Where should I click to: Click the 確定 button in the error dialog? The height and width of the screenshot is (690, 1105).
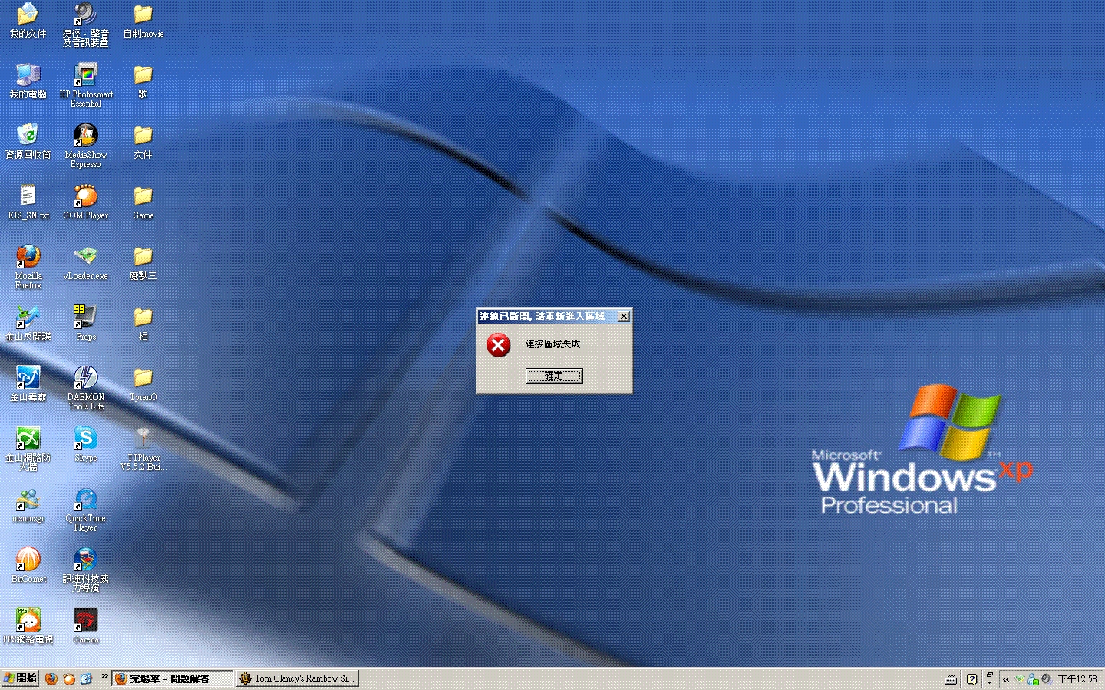click(x=553, y=376)
